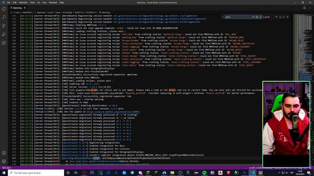Viewport: 314px width, 176px height.
Task: Open the Search view in activity bar
Action: pos(4,18)
